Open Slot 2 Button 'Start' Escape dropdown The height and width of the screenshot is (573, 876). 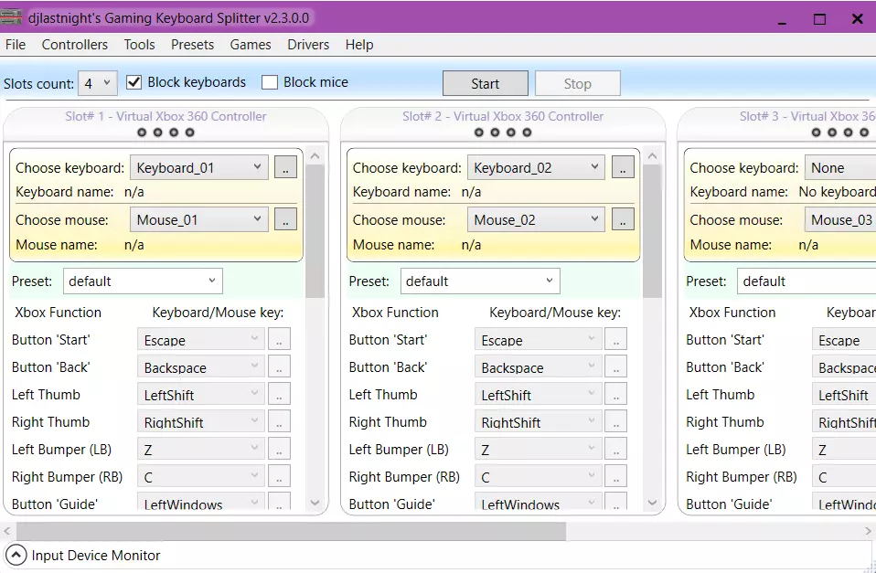click(x=538, y=340)
